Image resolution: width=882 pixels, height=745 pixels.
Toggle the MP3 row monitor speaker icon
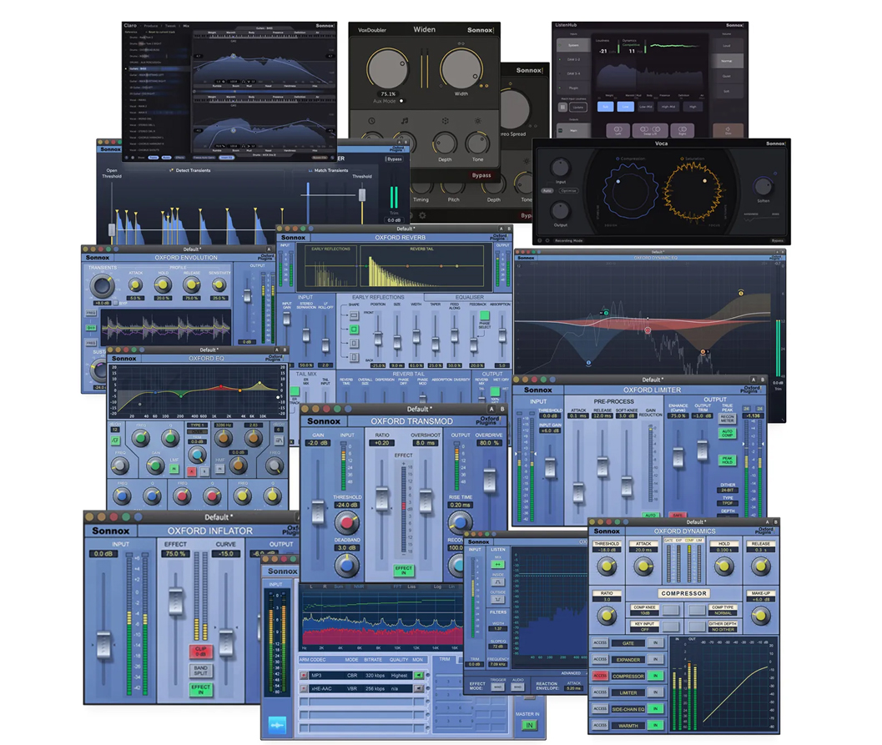419,675
